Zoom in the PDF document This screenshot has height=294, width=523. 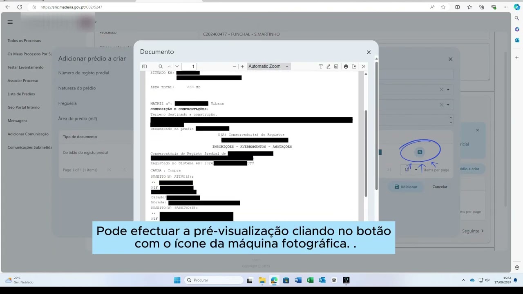click(x=242, y=67)
